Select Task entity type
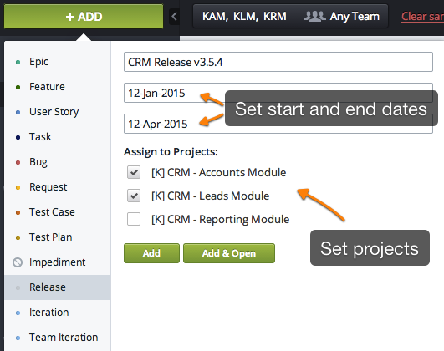This screenshot has height=351, width=444. pos(58,137)
